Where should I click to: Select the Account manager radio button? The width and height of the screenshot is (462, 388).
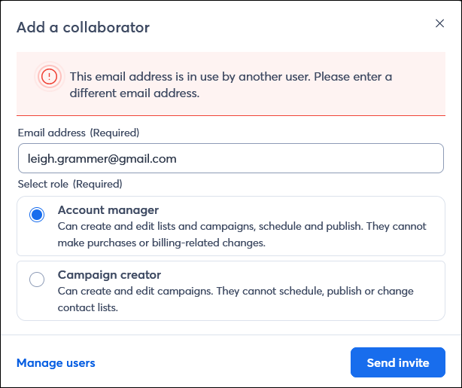tap(37, 215)
